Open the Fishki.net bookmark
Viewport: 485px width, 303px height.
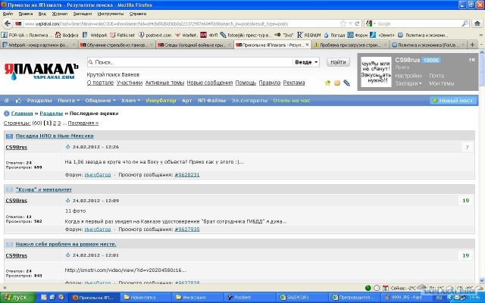[122, 35]
